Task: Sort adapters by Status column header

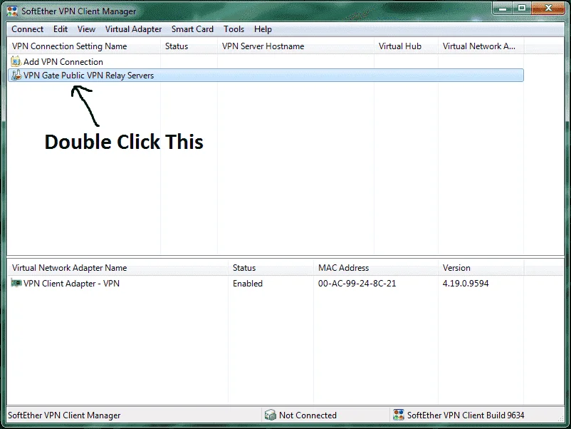Action: pos(271,268)
